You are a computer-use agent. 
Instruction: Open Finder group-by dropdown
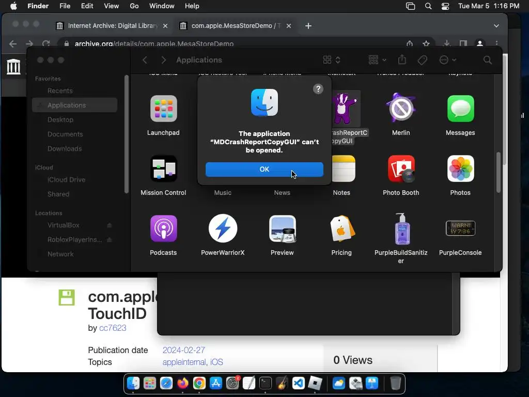[377, 60]
